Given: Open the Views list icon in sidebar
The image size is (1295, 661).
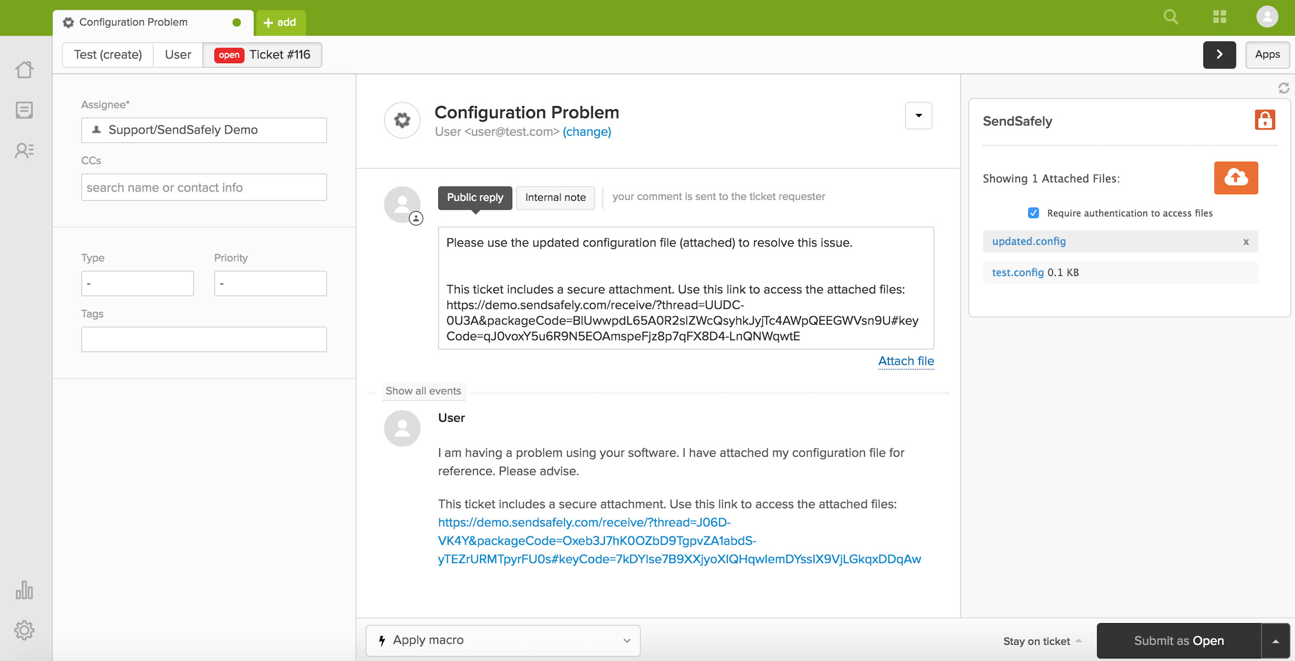Looking at the screenshot, I should (24, 110).
